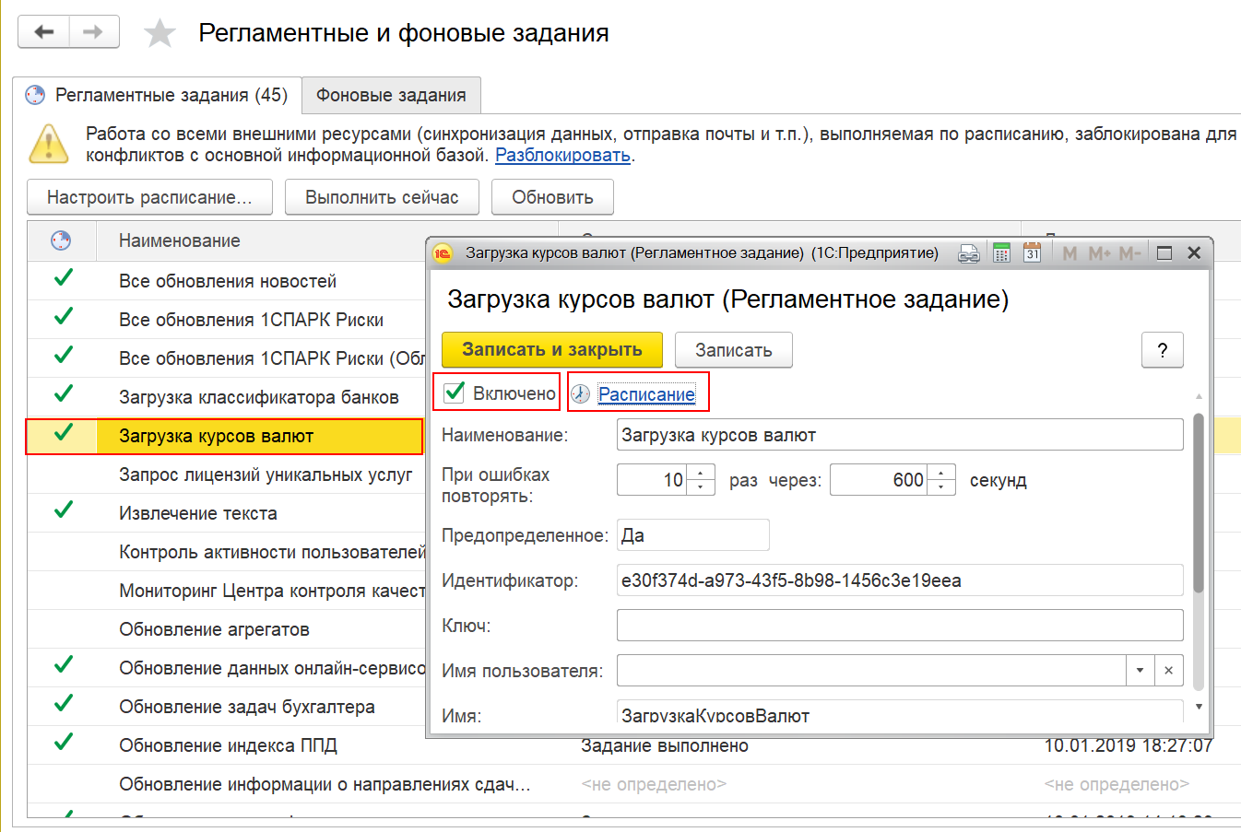Click the dialog vertical scrollbar
The height and width of the screenshot is (832, 1241).
point(1199,503)
